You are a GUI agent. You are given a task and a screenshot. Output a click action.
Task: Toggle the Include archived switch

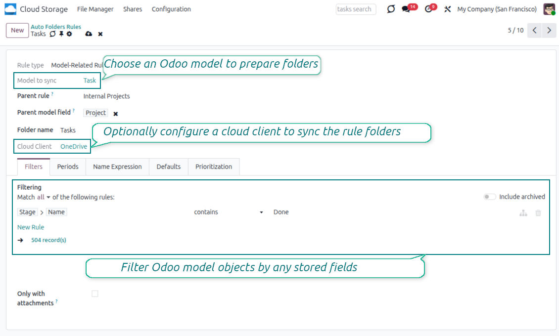click(x=489, y=197)
